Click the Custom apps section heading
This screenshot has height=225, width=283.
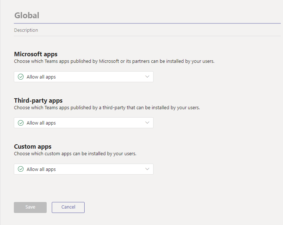tap(33, 146)
